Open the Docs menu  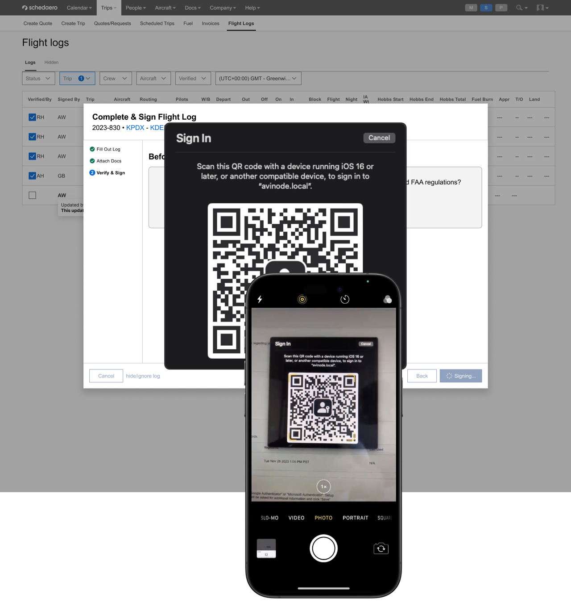[x=193, y=8]
